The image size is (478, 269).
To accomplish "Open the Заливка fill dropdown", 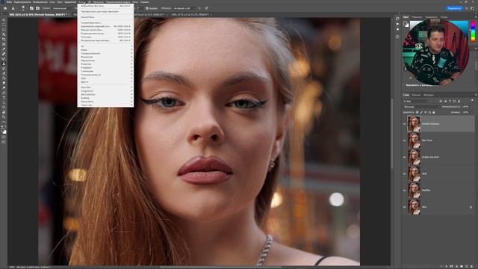I will pyautogui.click(x=466, y=112).
